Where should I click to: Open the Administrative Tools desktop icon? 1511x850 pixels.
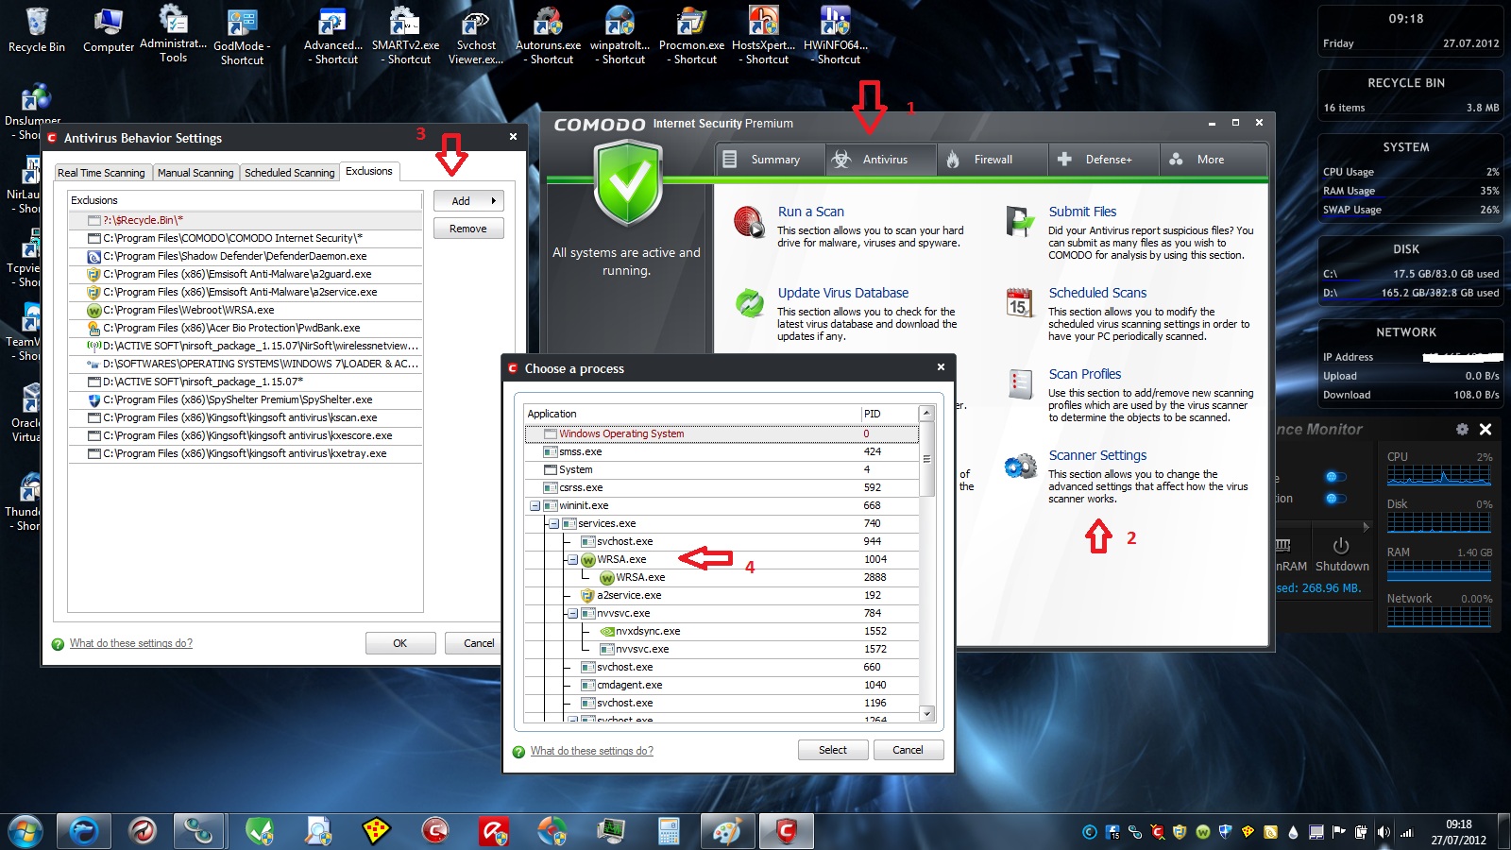point(173,34)
